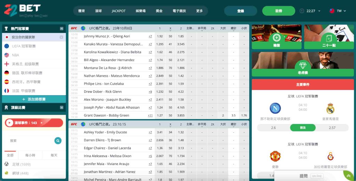Click the clock icon beside 22:27

click(x=302, y=11)
